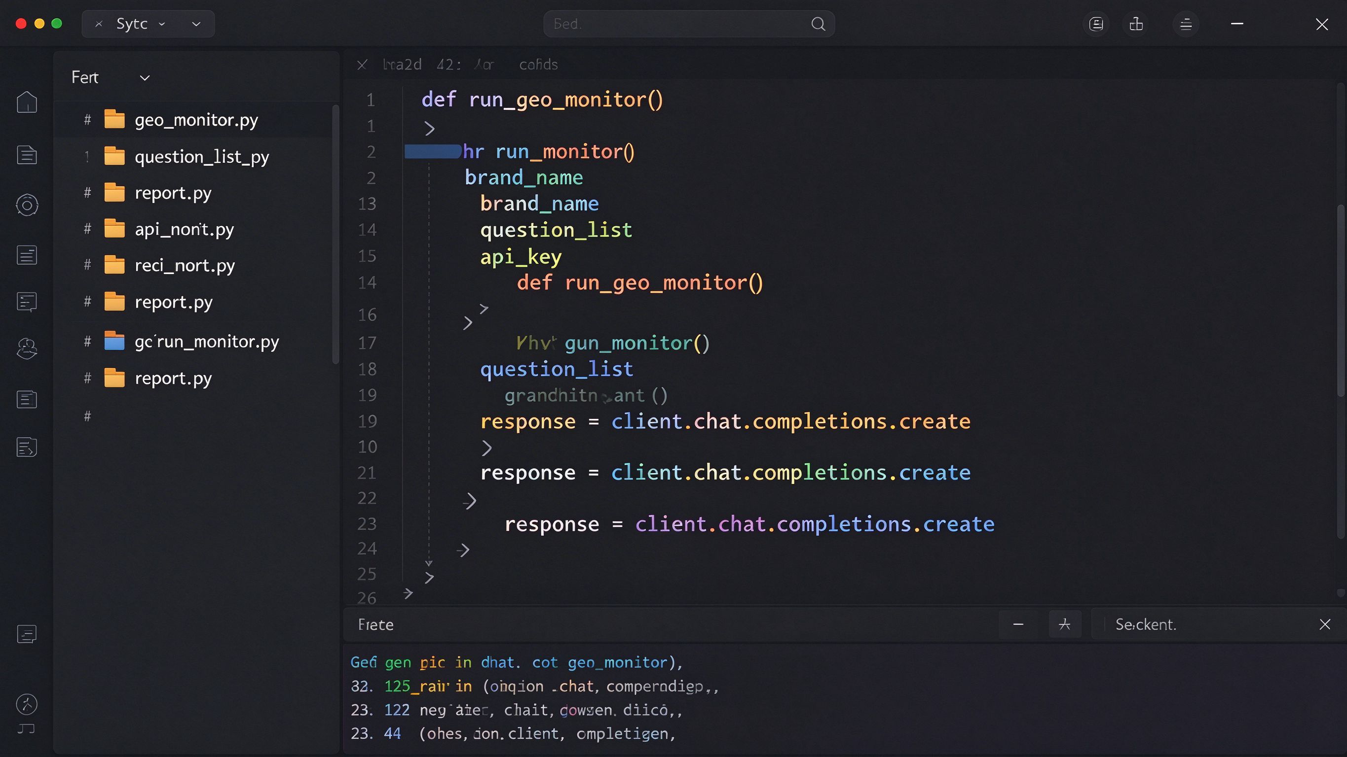Image resolution: width=1347 pixels, height=757 pixels.
Task: Click output line '23. 44' in Frete panel
Action: pyautogui.click(x=513, y=733)
